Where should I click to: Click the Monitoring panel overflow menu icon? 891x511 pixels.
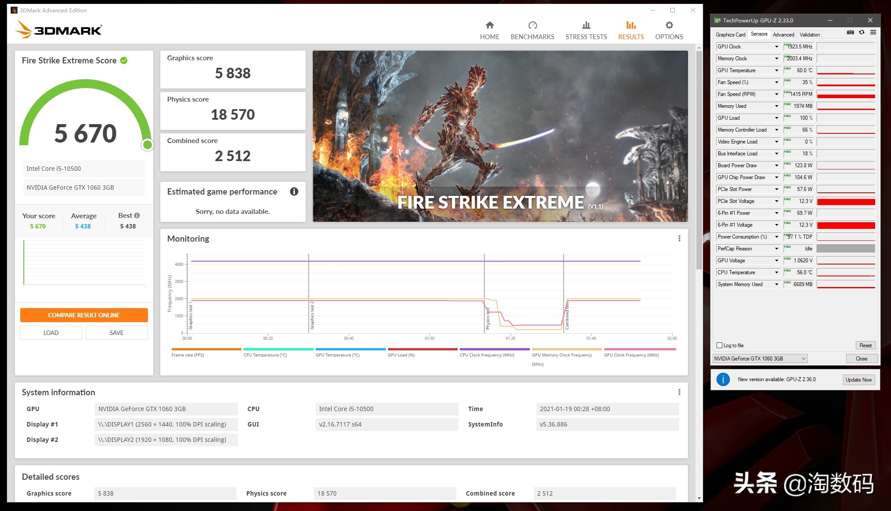pos(679,239)
